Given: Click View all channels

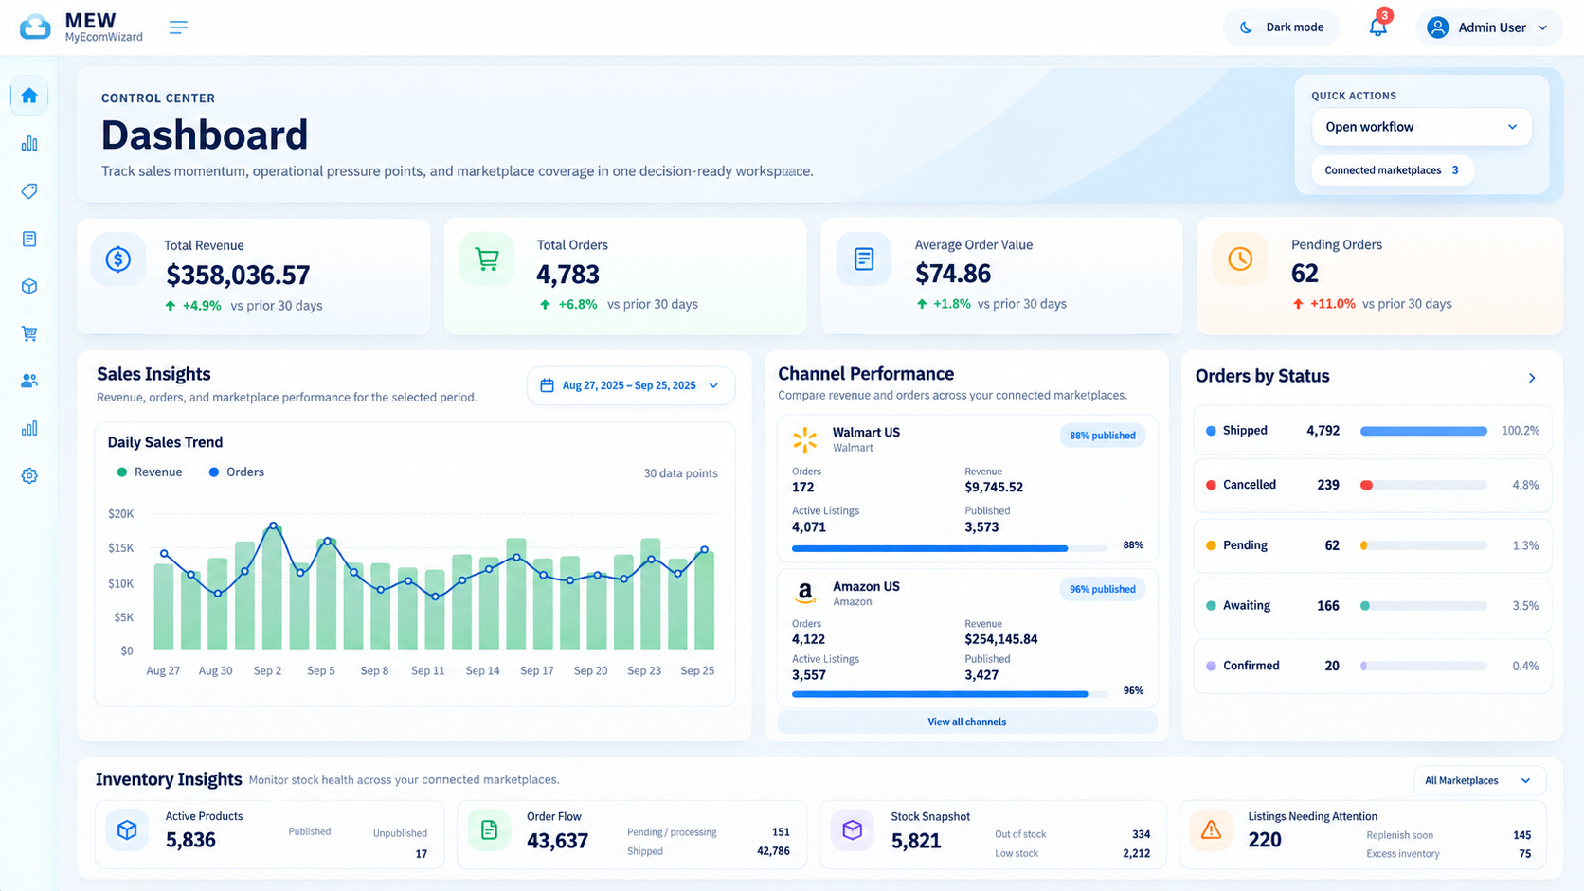Looking at the screenshot, I should click(966, 722).
